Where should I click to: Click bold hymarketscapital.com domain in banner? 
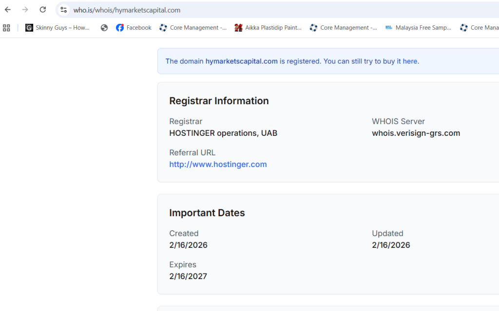coord(241,61)
